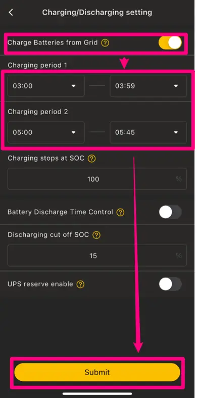Viewport: 197px width, 398px height.
Task: Click the arrow in 03:59 time selector
Action: (176, 86)
